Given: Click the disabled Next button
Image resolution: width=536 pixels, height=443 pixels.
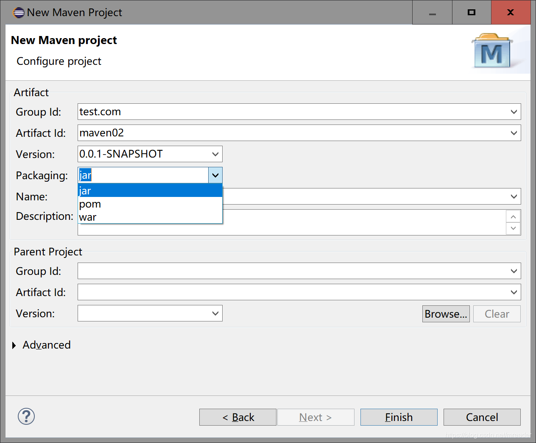Looking at the screenshot, I should pos(316,417).
